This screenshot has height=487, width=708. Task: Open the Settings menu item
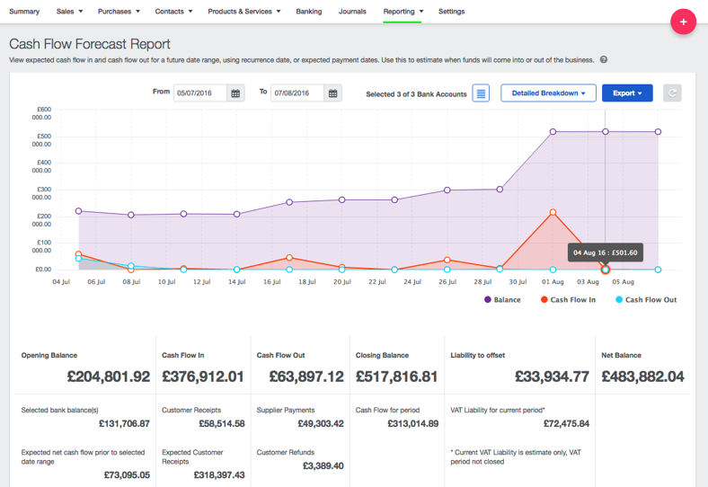451,12
